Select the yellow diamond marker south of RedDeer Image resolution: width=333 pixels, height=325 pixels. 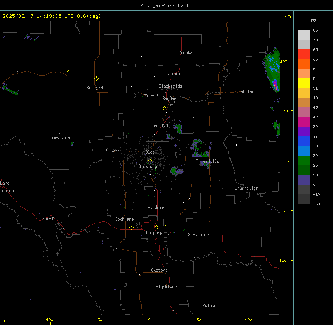[164, 108]
